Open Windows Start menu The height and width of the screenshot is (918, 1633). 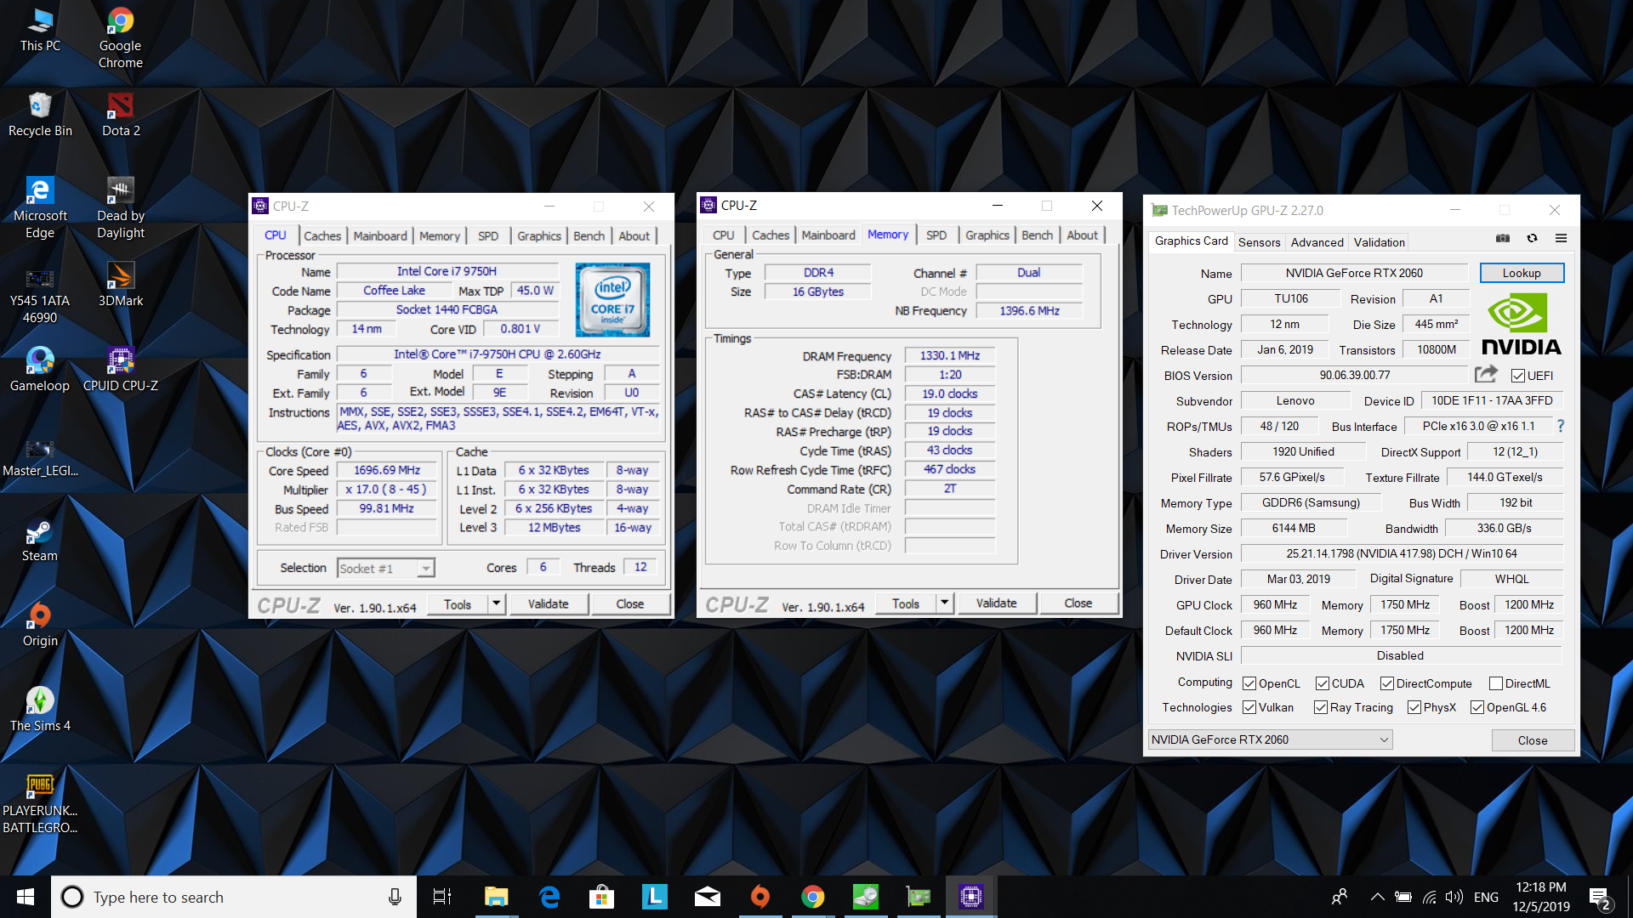pos(26,897)
